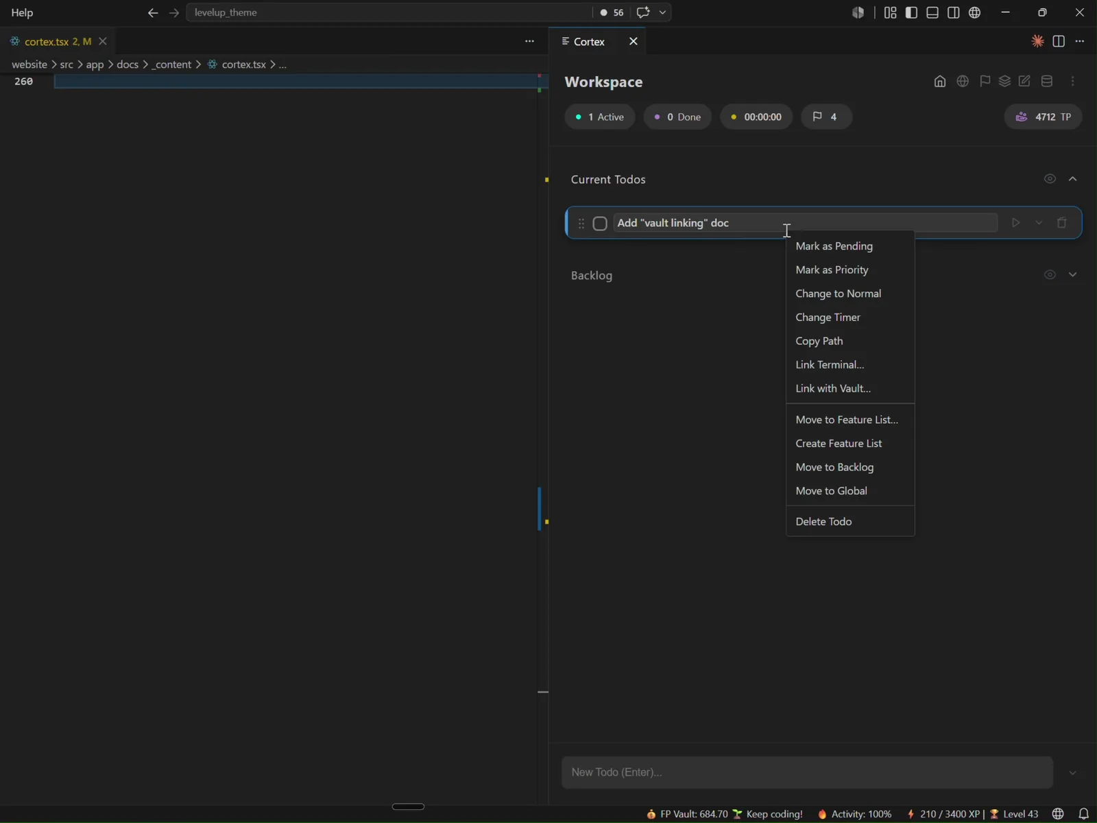Click the flag count 4 pill
The height and width of the screenshot is (823, 1097).
[826, 117]
